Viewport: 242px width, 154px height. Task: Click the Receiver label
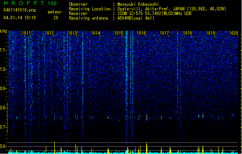point(78,13)
